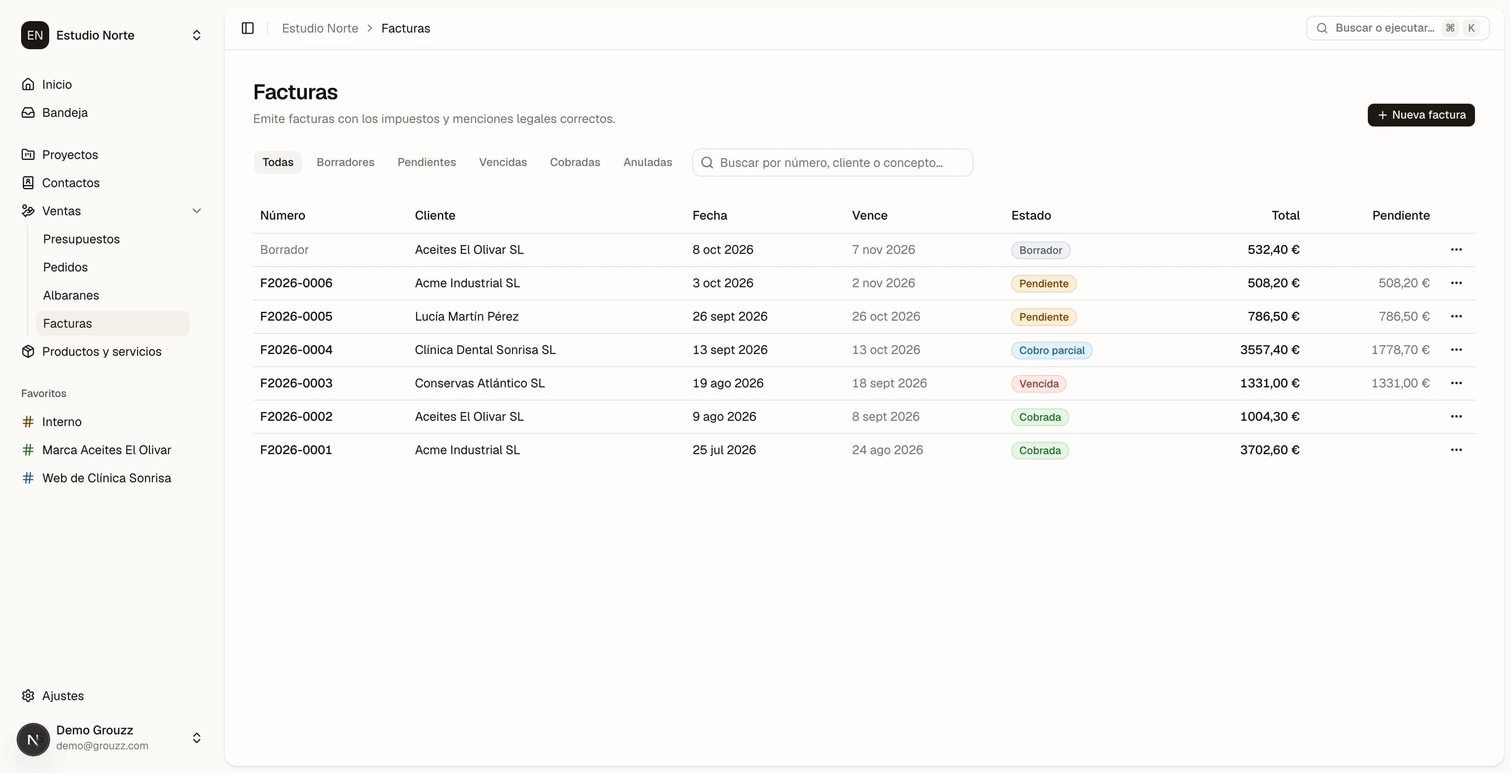Image resolution: width=1511 pixels, height=773 pixels.
Task: Open the Inicio home icon
Action: [28, 84]
